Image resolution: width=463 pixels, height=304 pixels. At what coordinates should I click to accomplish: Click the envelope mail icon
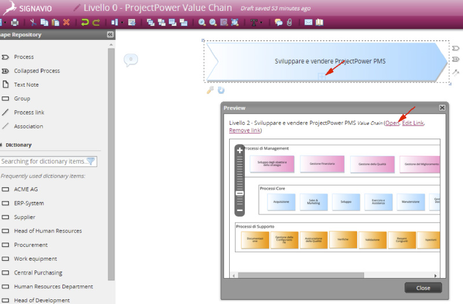pos(308,23)
